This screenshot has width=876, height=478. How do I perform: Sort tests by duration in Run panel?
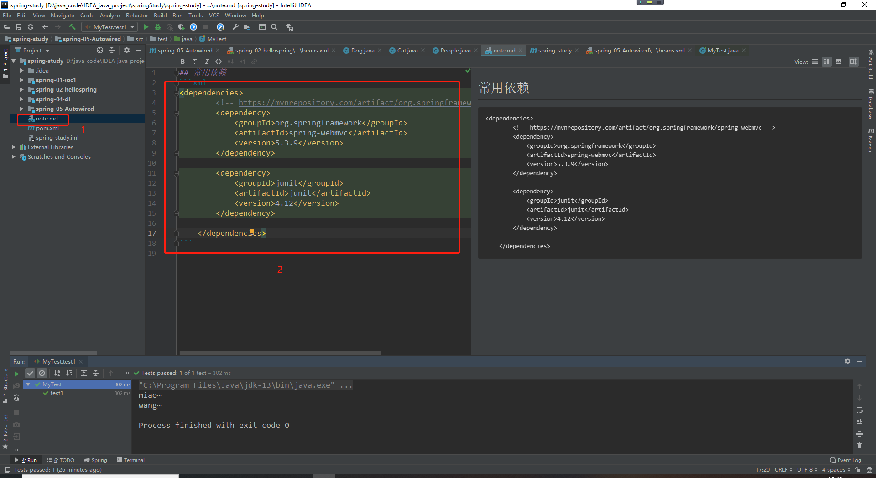pos(69,373)
